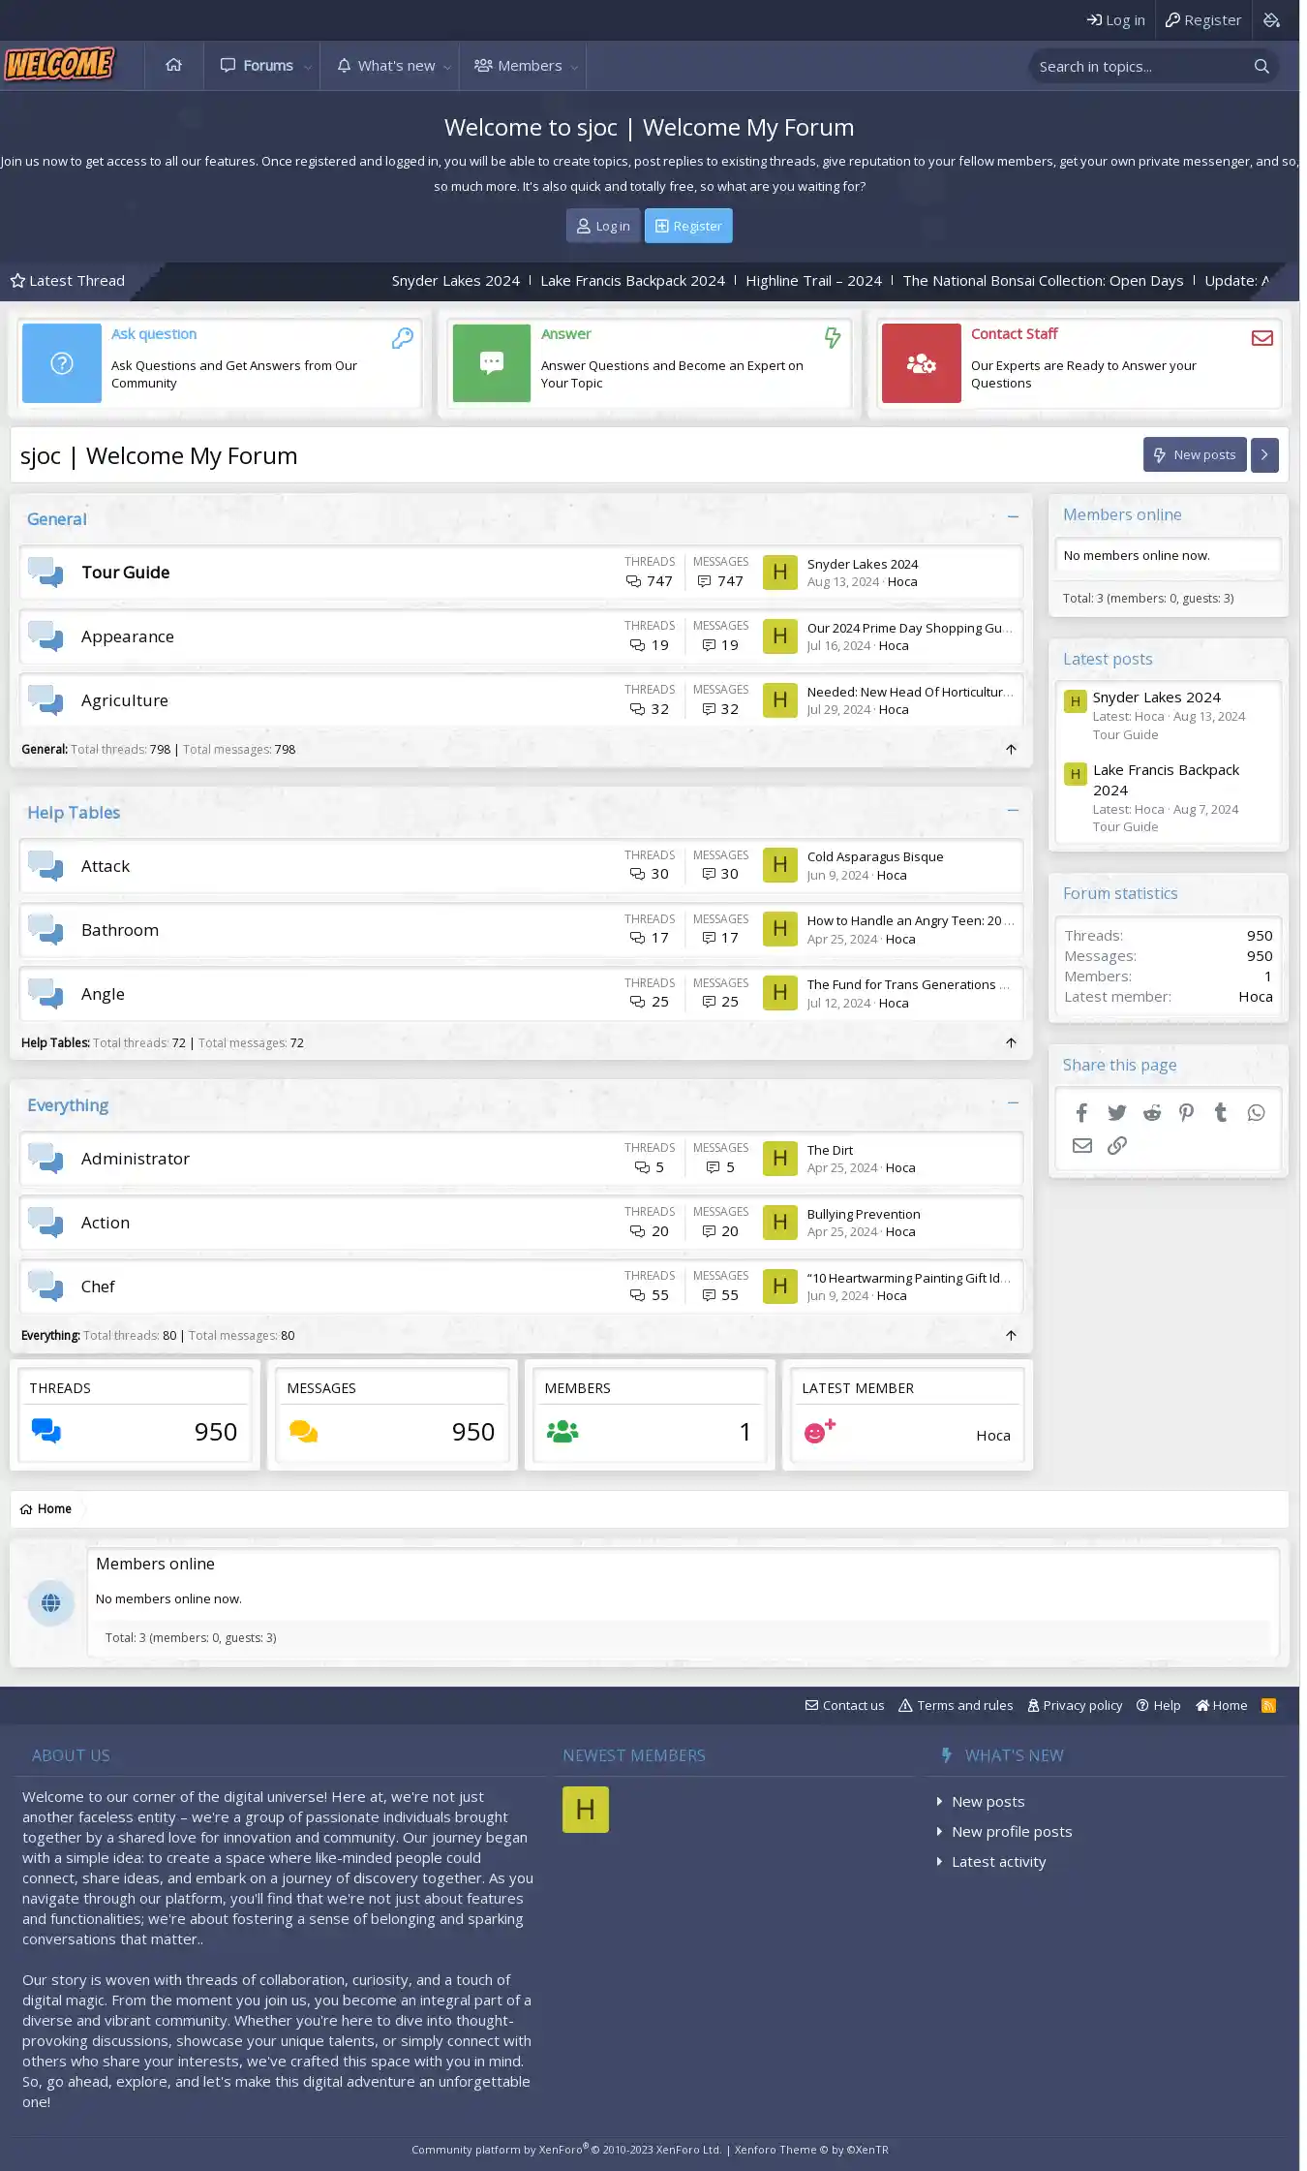
Task: Click the New posts button
Action: pos(1195,455)
